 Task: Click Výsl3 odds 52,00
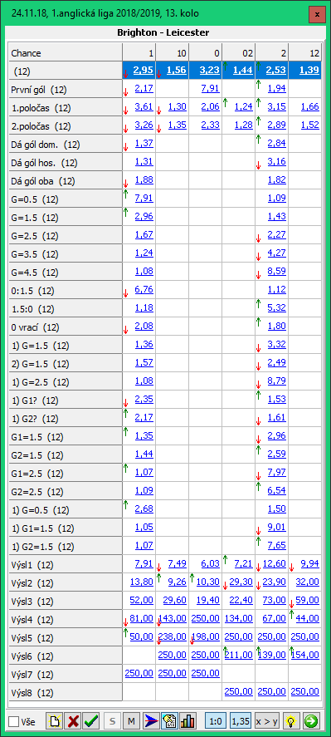point(142,600)
